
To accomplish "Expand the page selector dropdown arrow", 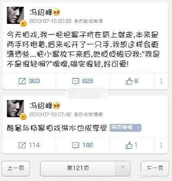I will point(123,168).
